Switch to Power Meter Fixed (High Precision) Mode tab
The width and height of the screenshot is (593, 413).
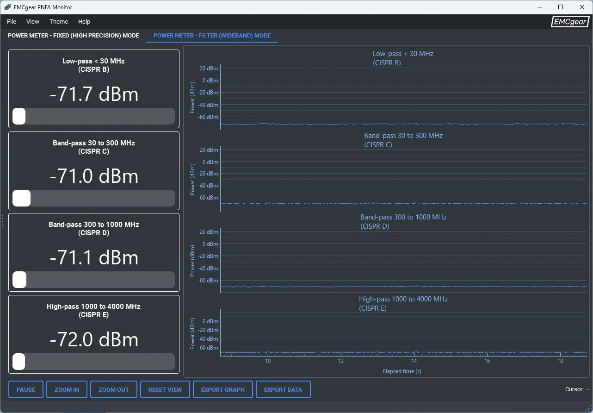pyautogui.click(x=74, y=36)
